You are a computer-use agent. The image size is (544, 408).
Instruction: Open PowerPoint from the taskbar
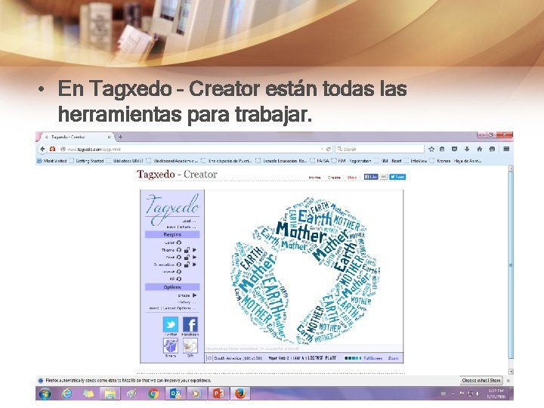(218, 394)
